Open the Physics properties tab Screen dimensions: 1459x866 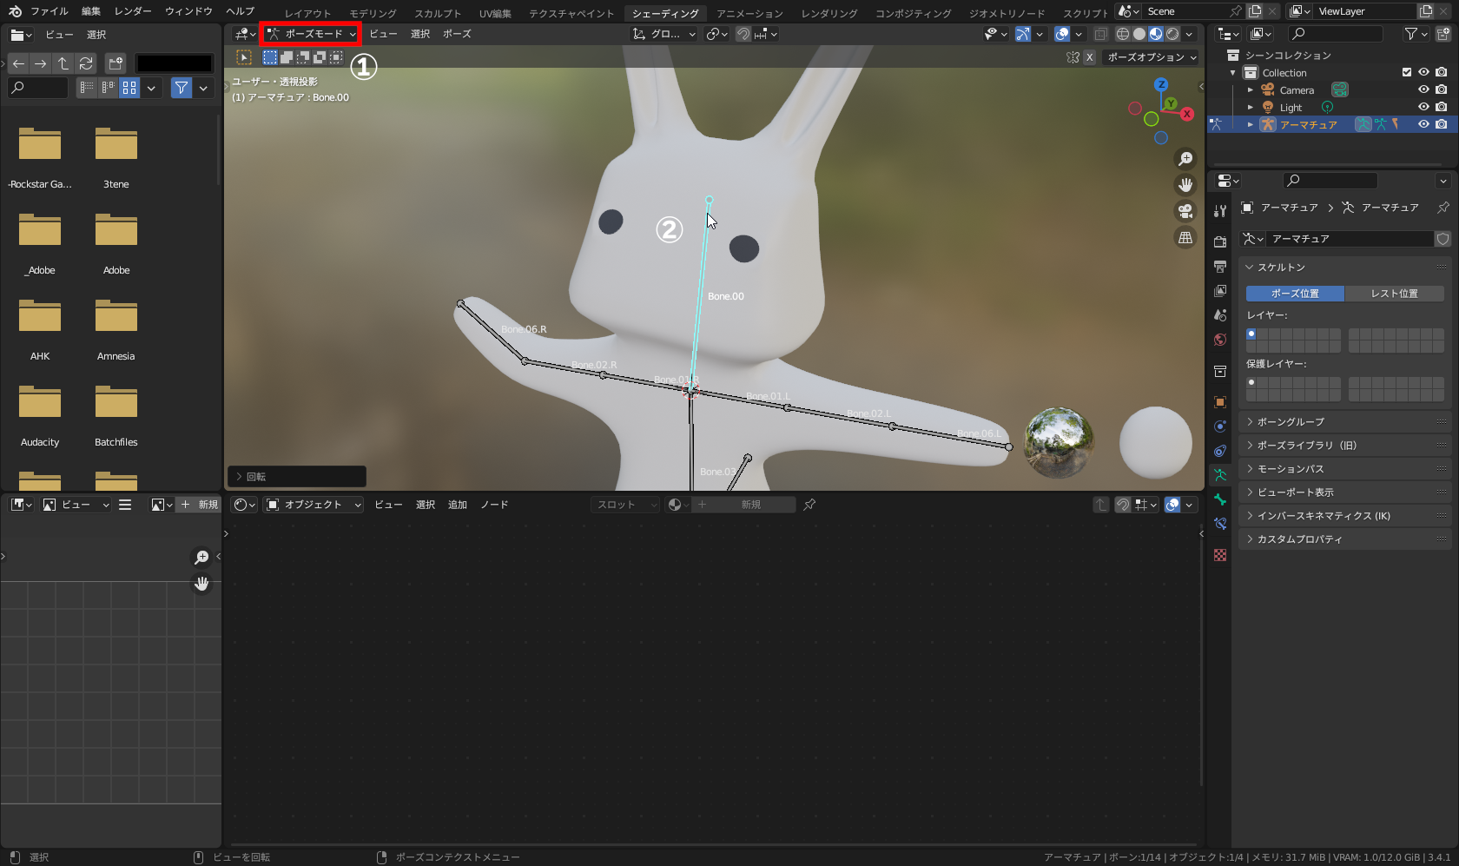point(1220,426)
